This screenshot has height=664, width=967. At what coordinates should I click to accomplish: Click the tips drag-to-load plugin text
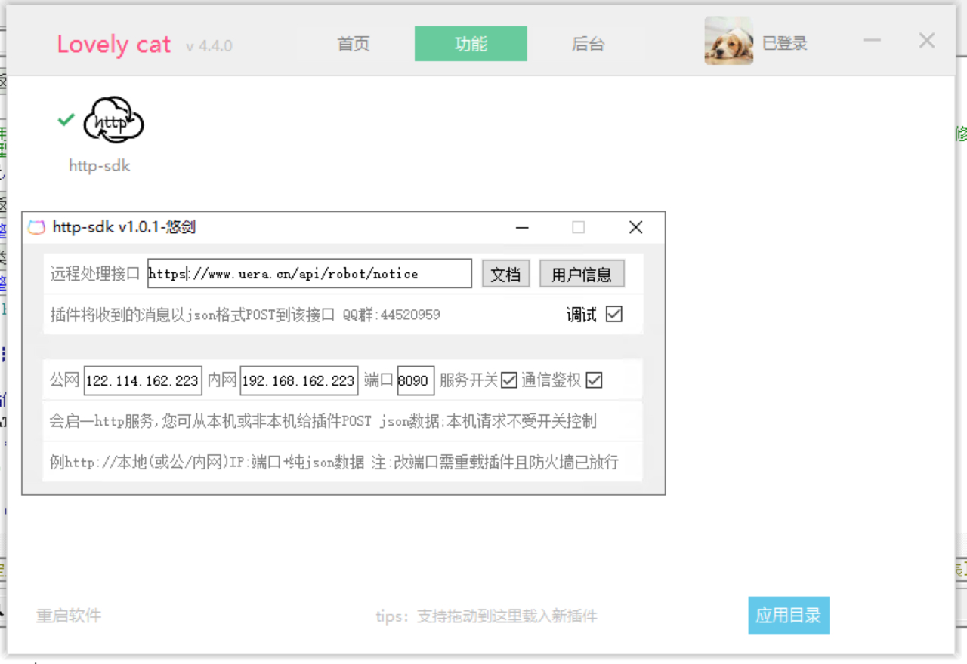(x=487, y=616)
